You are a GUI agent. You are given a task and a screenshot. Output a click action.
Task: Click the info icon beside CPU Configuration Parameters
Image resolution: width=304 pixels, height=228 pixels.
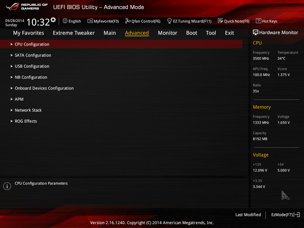(x=7, y=186)
